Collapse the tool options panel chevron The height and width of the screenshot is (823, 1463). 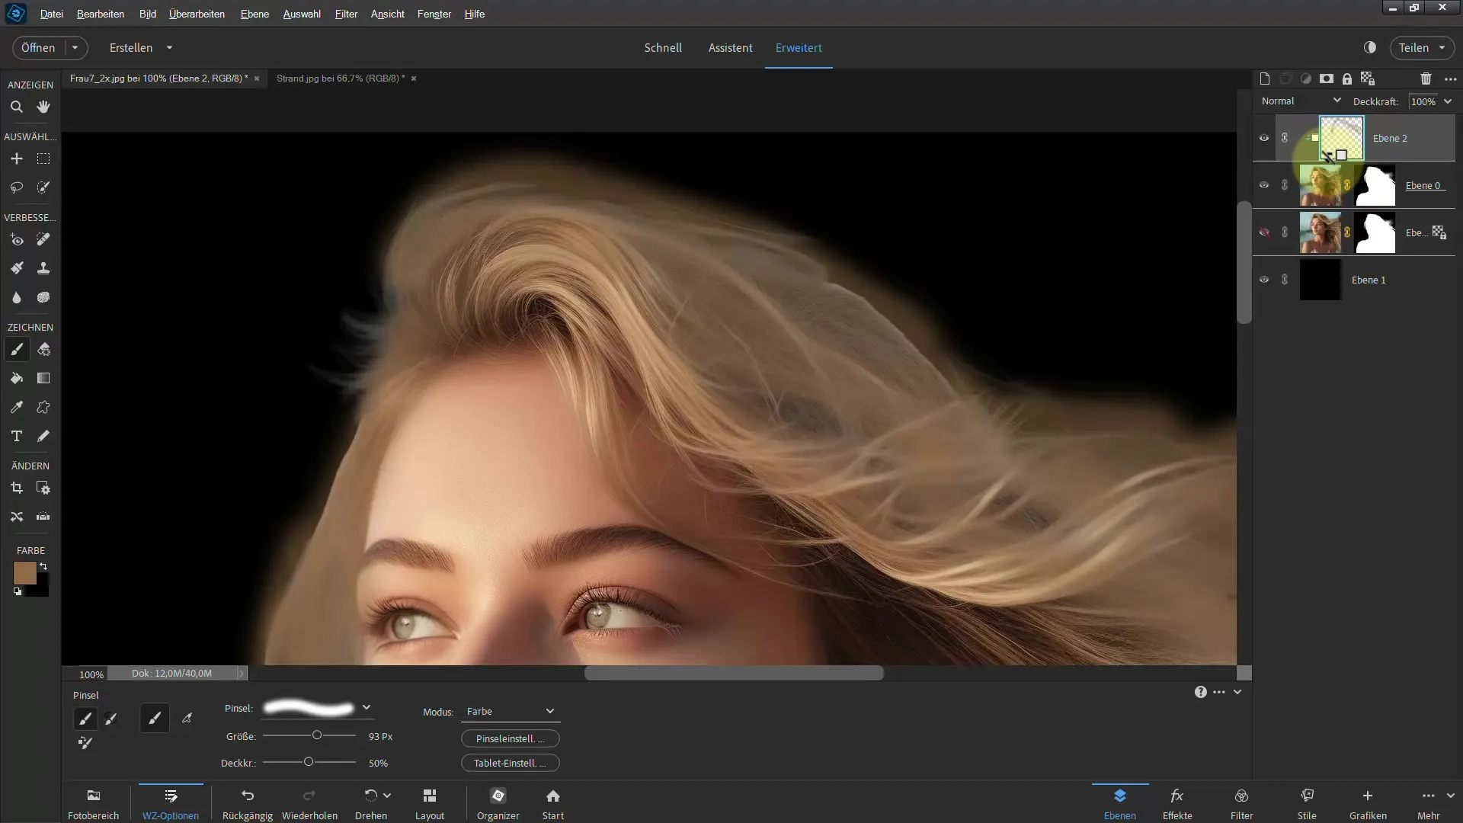click(1237, 692)
